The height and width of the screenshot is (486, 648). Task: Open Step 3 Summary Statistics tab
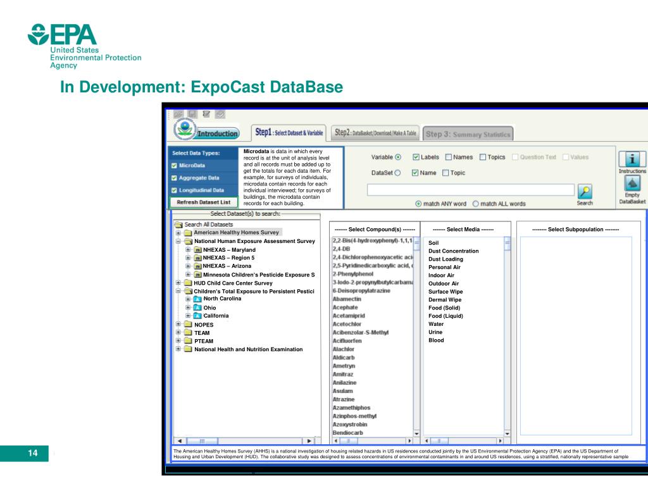click(468, 134)
